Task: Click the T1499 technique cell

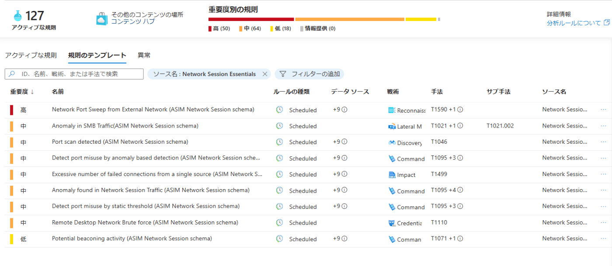Action: 439,174
